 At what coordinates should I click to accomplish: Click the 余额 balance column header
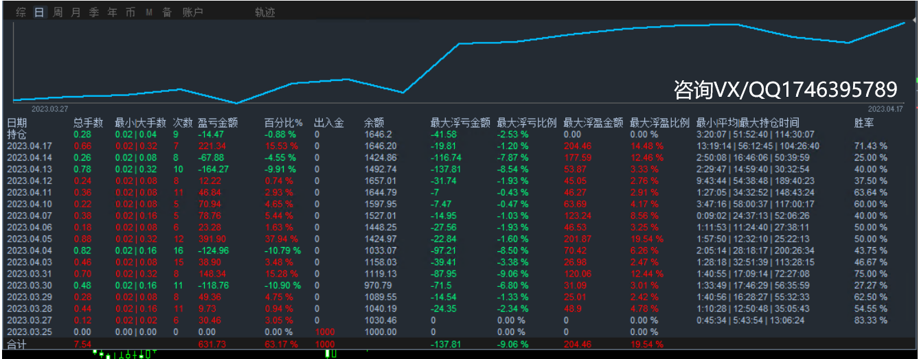(374, 123)
